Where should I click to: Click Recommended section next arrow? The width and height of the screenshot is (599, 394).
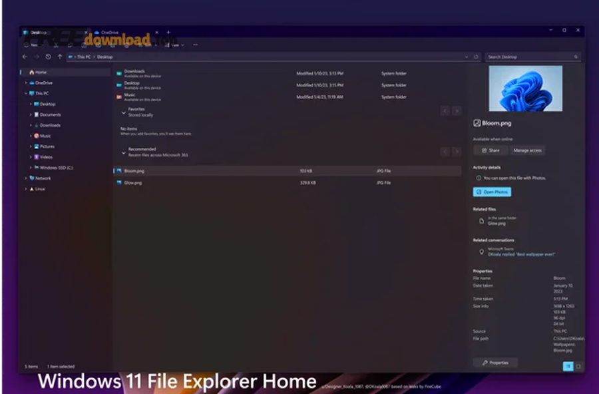coord(457,152)
